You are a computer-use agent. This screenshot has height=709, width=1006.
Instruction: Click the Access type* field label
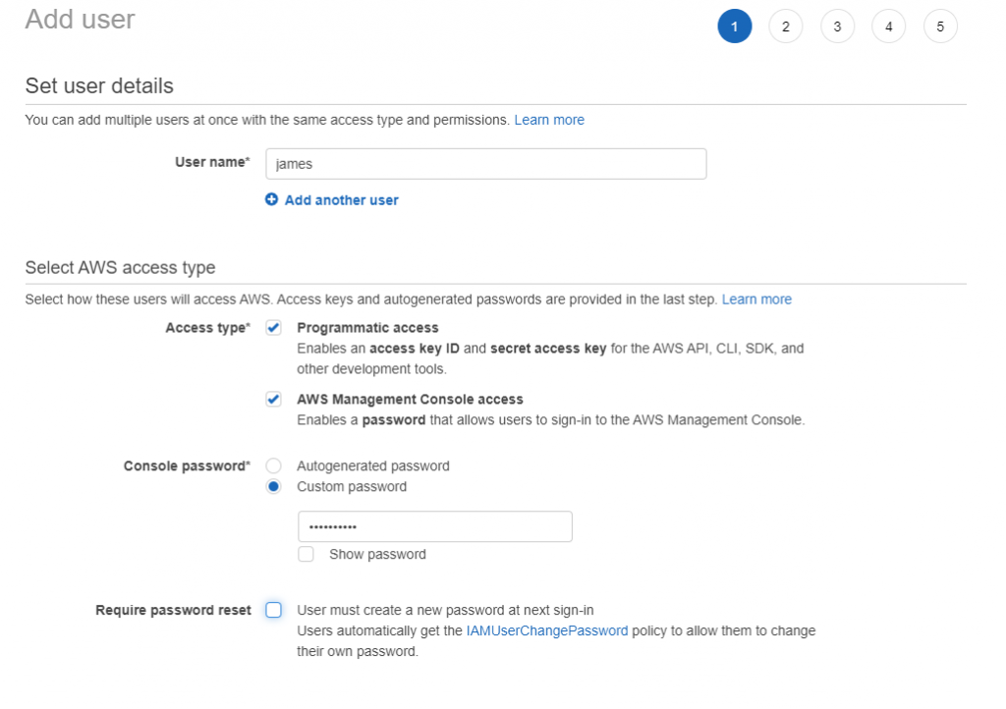point(208,328)
